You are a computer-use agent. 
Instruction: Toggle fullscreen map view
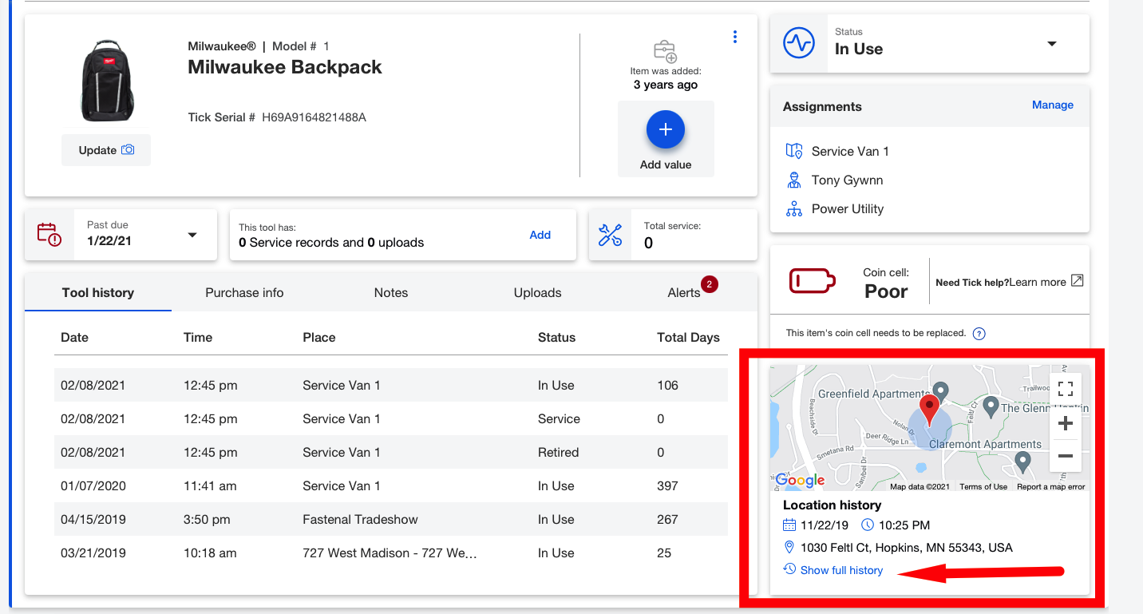tap(1065, 389)
